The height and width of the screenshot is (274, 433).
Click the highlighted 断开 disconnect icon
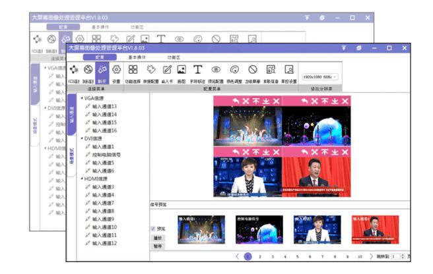[x=102, y=70]
